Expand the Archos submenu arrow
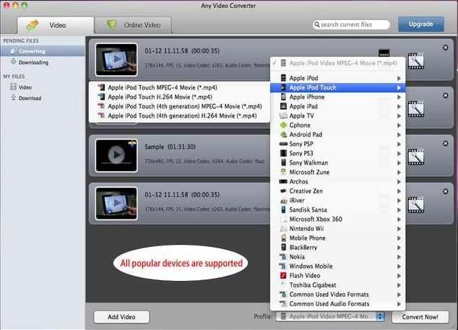Image resolution: width=458 pixels, height=330 pixels. click(x=399, y=182)
